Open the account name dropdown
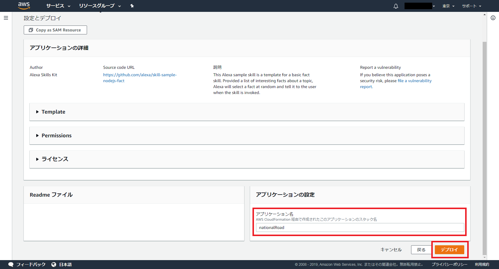The height and width of the screenshot is (269, 499). tap(420, 6)
